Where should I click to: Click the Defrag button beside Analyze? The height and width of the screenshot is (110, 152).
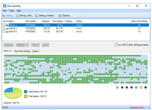(20, 45)
